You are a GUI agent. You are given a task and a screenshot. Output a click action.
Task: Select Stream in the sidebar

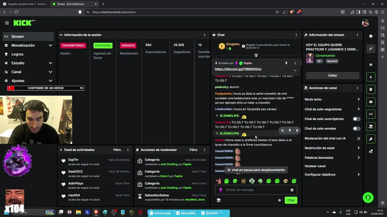[x=28, y=36]
